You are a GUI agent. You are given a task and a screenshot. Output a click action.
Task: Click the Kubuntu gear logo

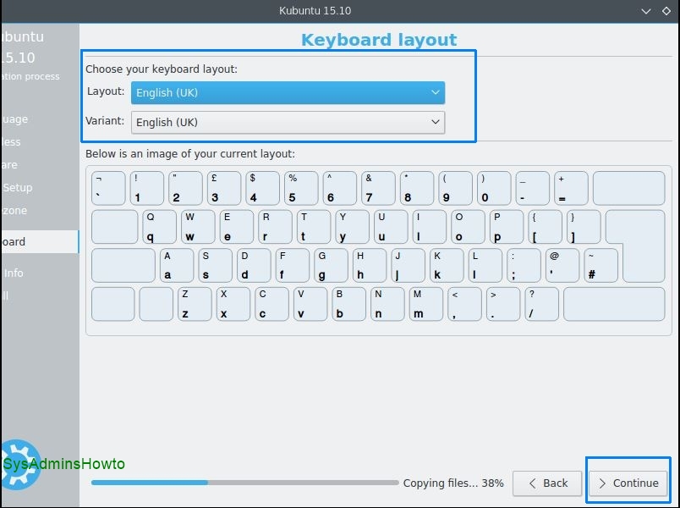pos(20,462)
